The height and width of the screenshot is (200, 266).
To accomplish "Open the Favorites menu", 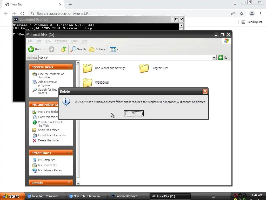I will [61, 41].
